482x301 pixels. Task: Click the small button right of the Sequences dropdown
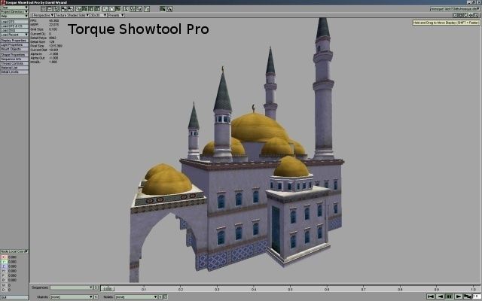pos(96,287)
